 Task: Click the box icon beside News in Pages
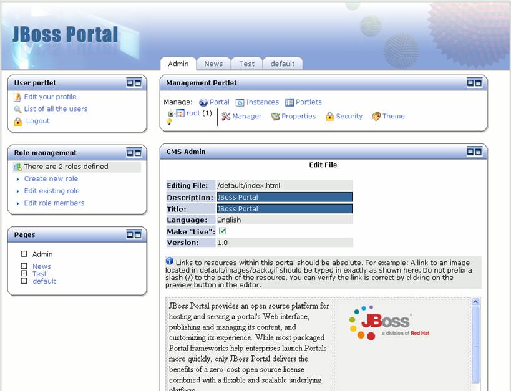24,266
